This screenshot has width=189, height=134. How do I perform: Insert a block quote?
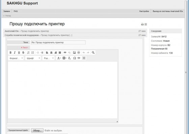[79, 58]
